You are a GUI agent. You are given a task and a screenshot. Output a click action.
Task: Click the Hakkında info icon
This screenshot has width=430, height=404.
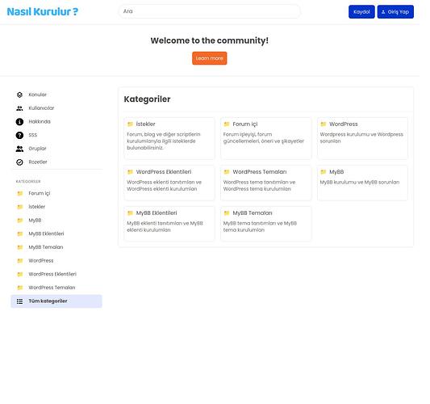19,122
